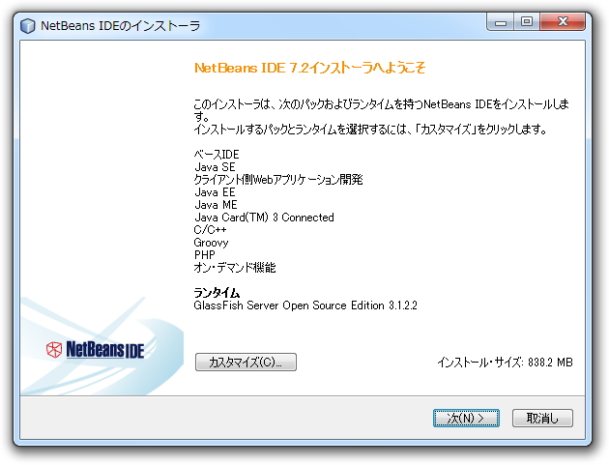
Task: Click the Groovy pack entry
Action: click(x=211, y=243)
